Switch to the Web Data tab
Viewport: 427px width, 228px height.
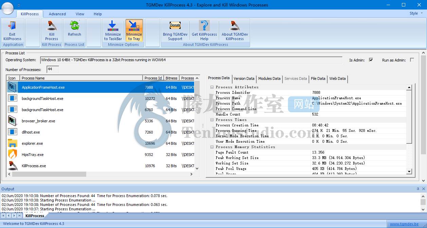coord(337,78)
